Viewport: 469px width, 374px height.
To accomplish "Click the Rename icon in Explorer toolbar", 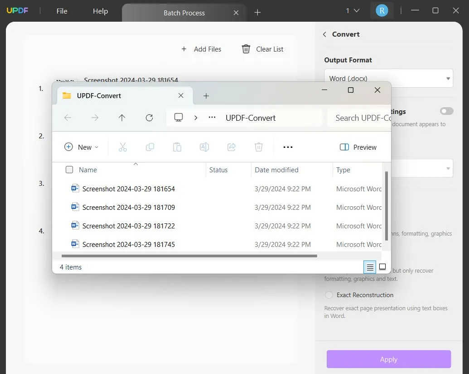I will pos(204,147).
